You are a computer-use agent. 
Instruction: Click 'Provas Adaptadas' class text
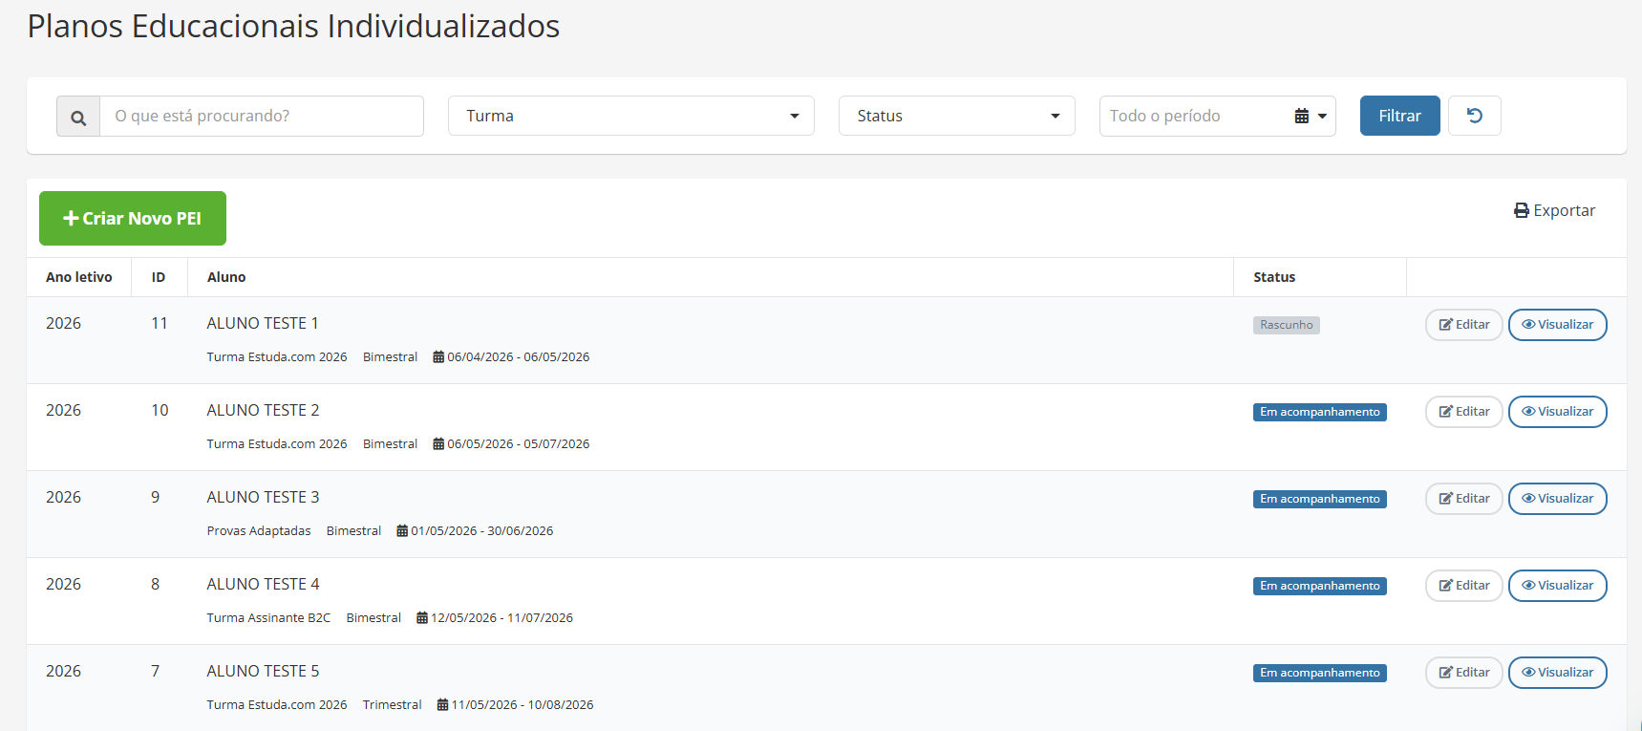pos(259,530)
